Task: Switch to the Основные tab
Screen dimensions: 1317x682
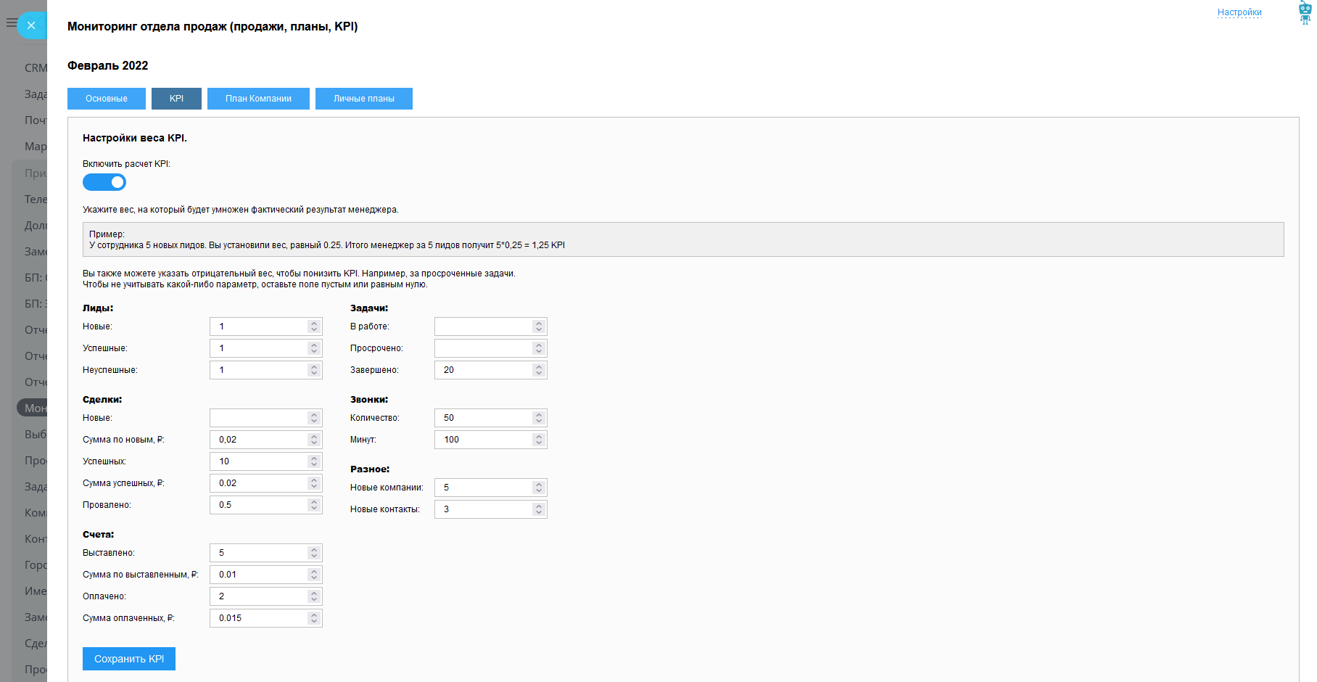Action: [x=107, y=99]
